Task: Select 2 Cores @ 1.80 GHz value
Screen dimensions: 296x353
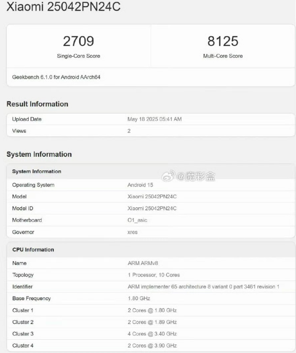Action: click(152, 310)
